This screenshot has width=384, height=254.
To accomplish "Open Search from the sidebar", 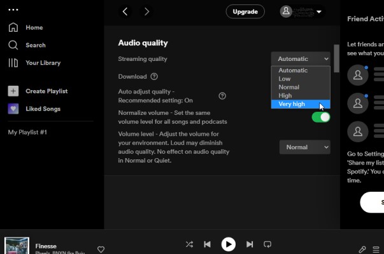I will [x=35, y=45].
